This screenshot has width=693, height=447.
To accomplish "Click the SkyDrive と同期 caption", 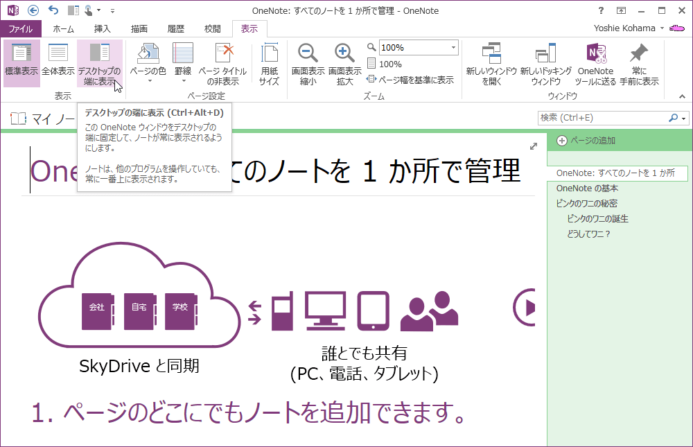I will click(139, 366).
